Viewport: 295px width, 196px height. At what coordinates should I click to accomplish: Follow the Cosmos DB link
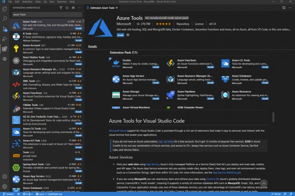point(212,179)
